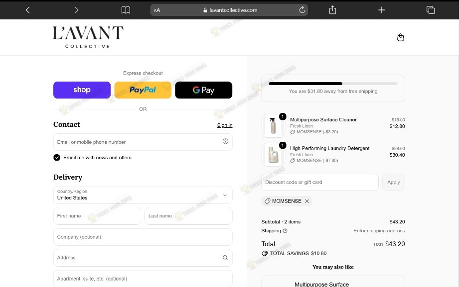459x287 pixels.
Task: Click the 'Express checkout' label
Action: click(x=143, y=73)
